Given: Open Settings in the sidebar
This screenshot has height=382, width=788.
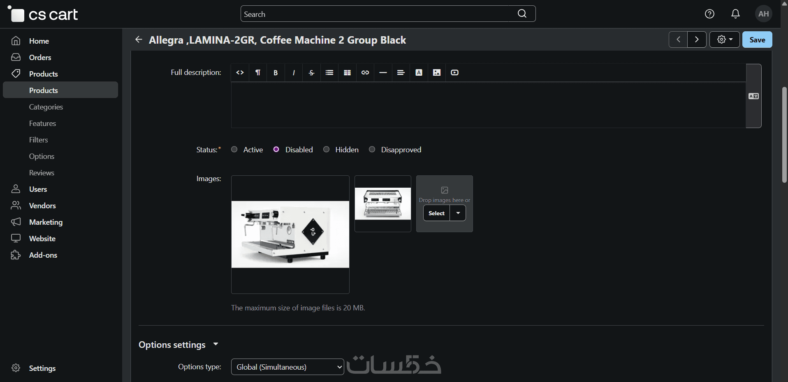Looking at the screenshot, I should click(42, 368).
